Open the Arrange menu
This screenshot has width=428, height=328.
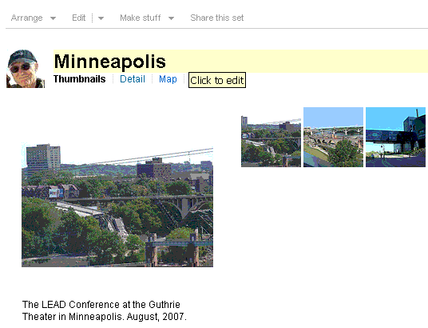(27, 18)
